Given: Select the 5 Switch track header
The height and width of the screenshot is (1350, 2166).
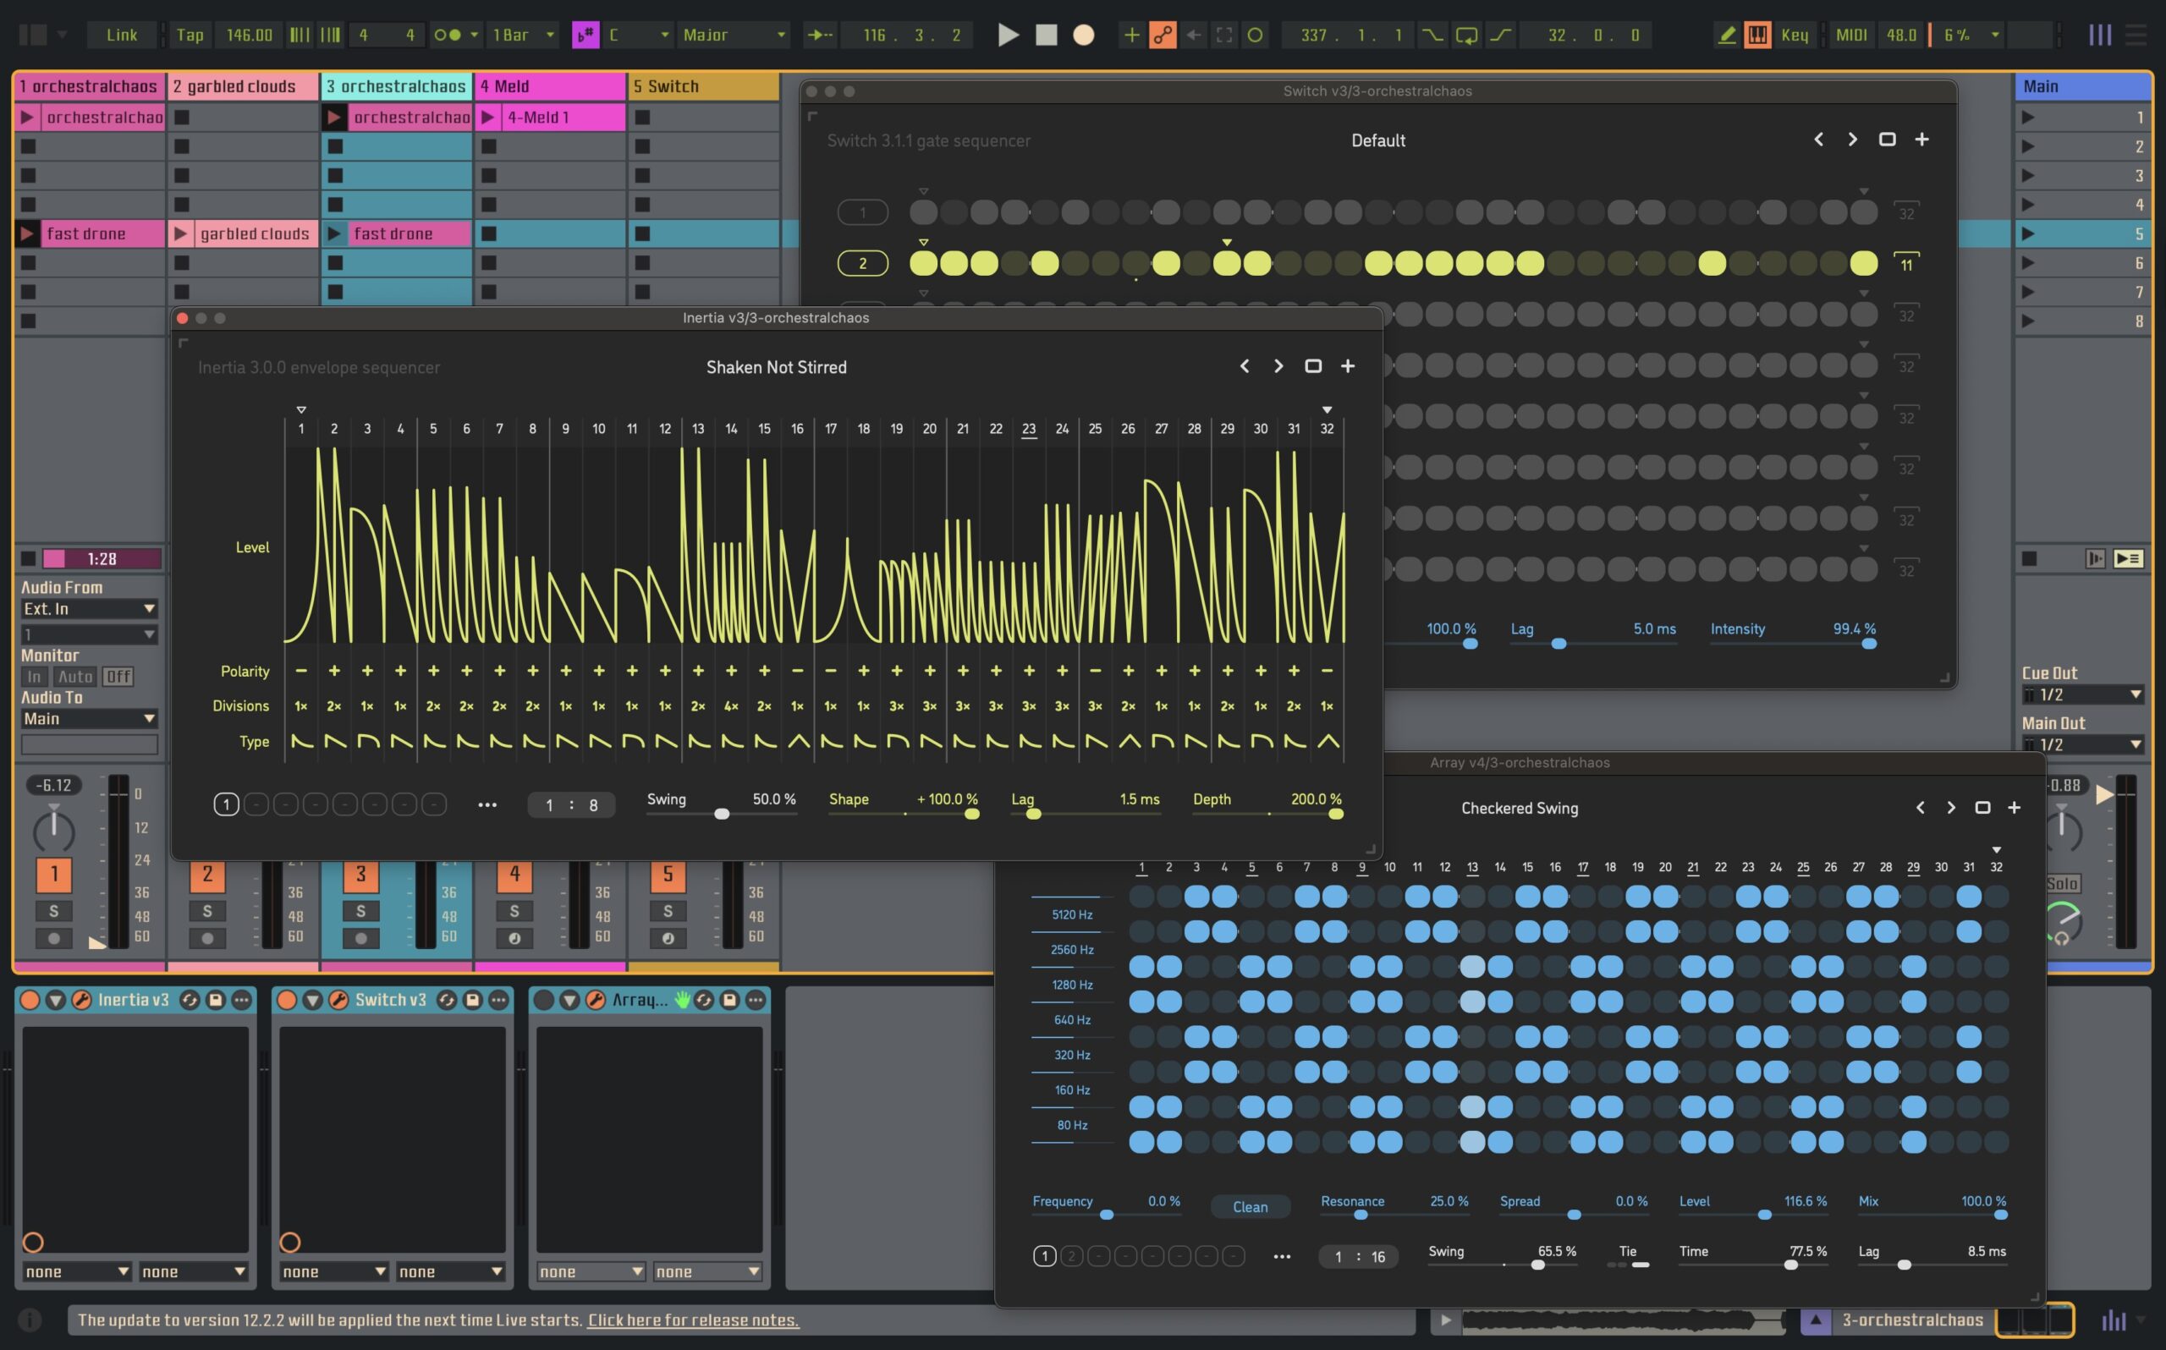Looking at the screenshot, I should point(702,85).
